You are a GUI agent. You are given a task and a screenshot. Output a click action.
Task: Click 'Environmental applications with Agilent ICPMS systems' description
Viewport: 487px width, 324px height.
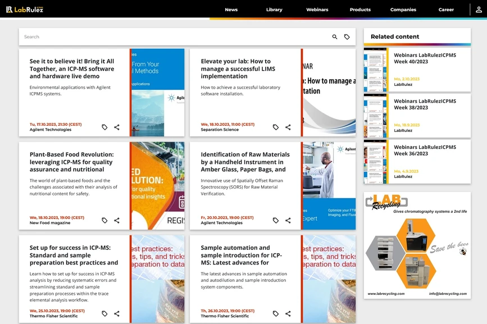(70, 90)
